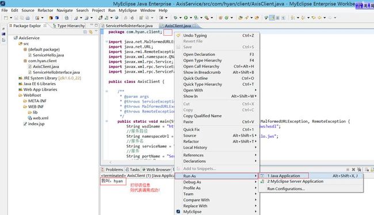Viewport: 374px width, 215px height.
Task: Open the New dropdown arrow in toolbar
Action: pos(11,18)
